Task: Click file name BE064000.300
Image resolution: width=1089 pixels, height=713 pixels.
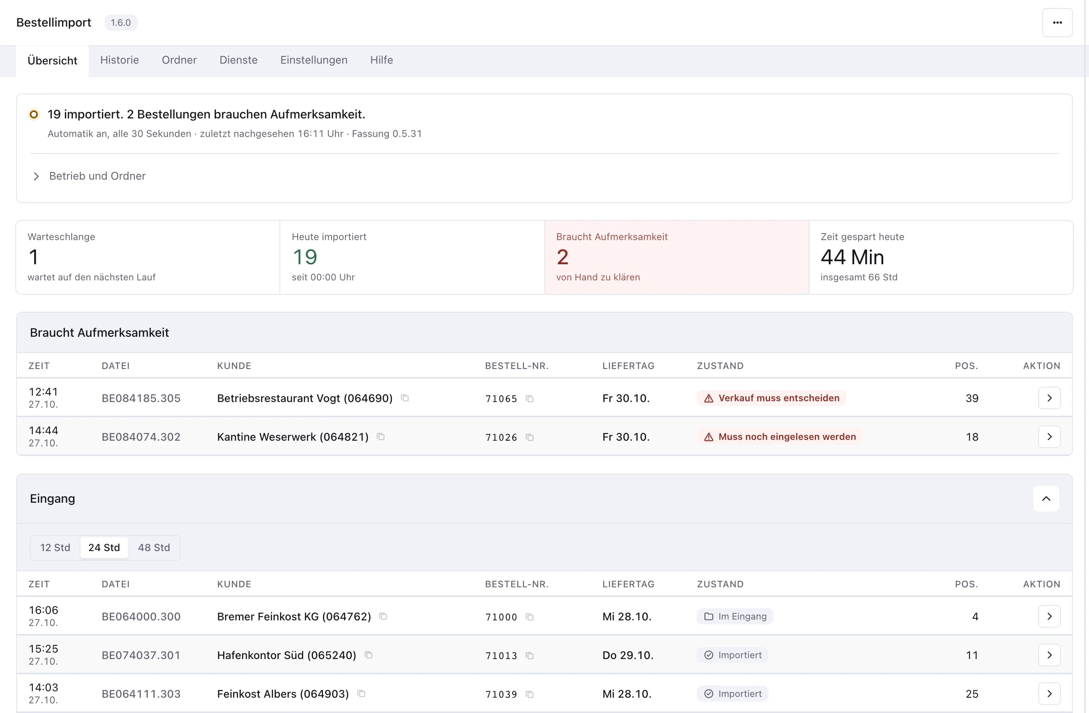Action: (x=141, y=616)
